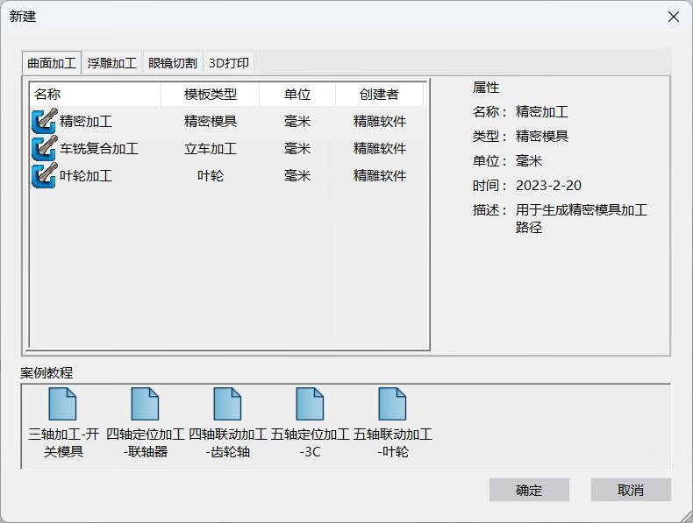Click the 精密加工 value in 属性 panel
This screenshot has height=523, width=693.
[x=542, y=111]
